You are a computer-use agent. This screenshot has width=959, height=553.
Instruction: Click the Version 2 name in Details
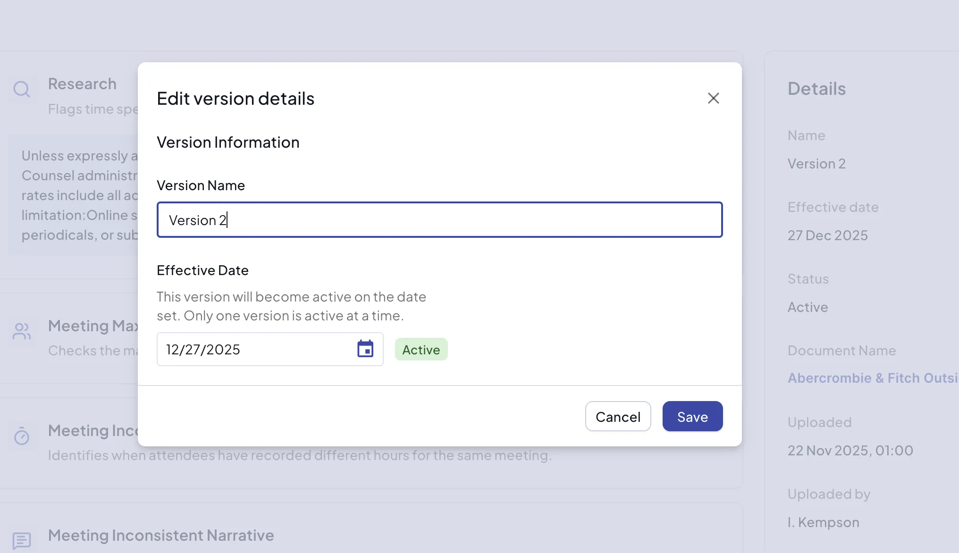(816, 164)
